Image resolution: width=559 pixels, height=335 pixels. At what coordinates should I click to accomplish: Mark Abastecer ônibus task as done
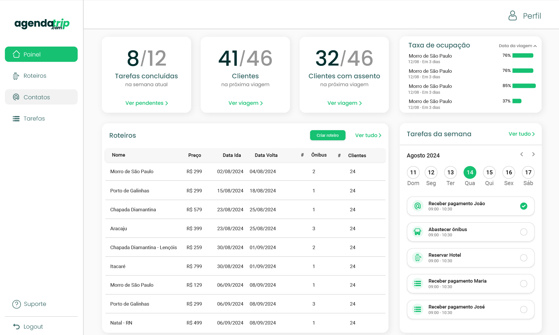tap(523, 232)
